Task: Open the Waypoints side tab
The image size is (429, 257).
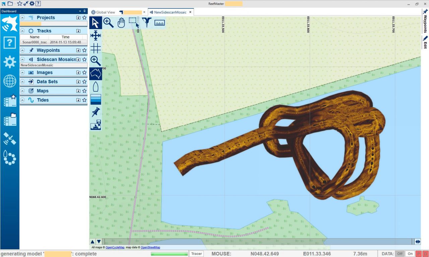Action: pos(425,21)
